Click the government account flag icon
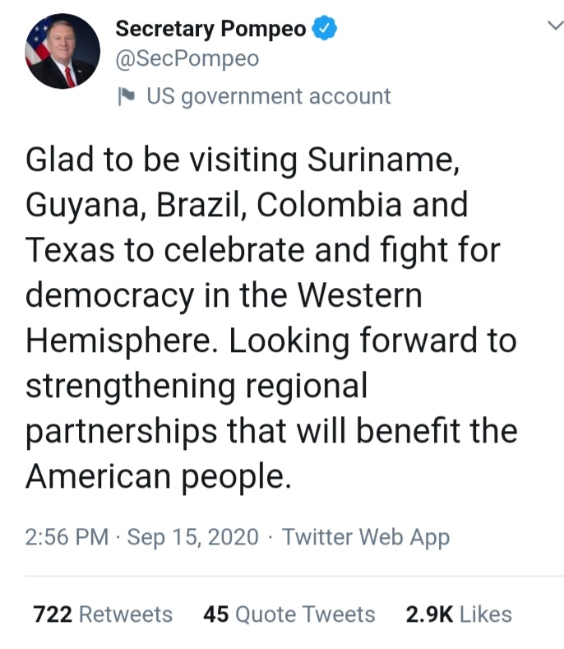This screenshot has height=649, width=564. [x=127, y=96]
